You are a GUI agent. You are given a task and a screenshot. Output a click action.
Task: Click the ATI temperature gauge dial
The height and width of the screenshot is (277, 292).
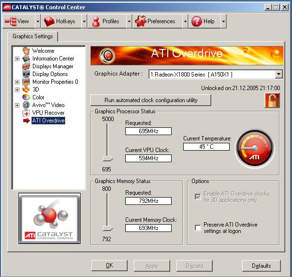[255, 148]
